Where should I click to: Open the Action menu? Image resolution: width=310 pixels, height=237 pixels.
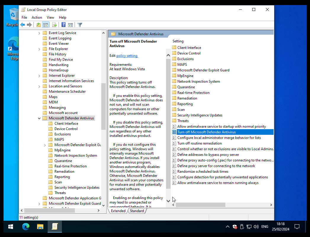[x=37, y=17]
